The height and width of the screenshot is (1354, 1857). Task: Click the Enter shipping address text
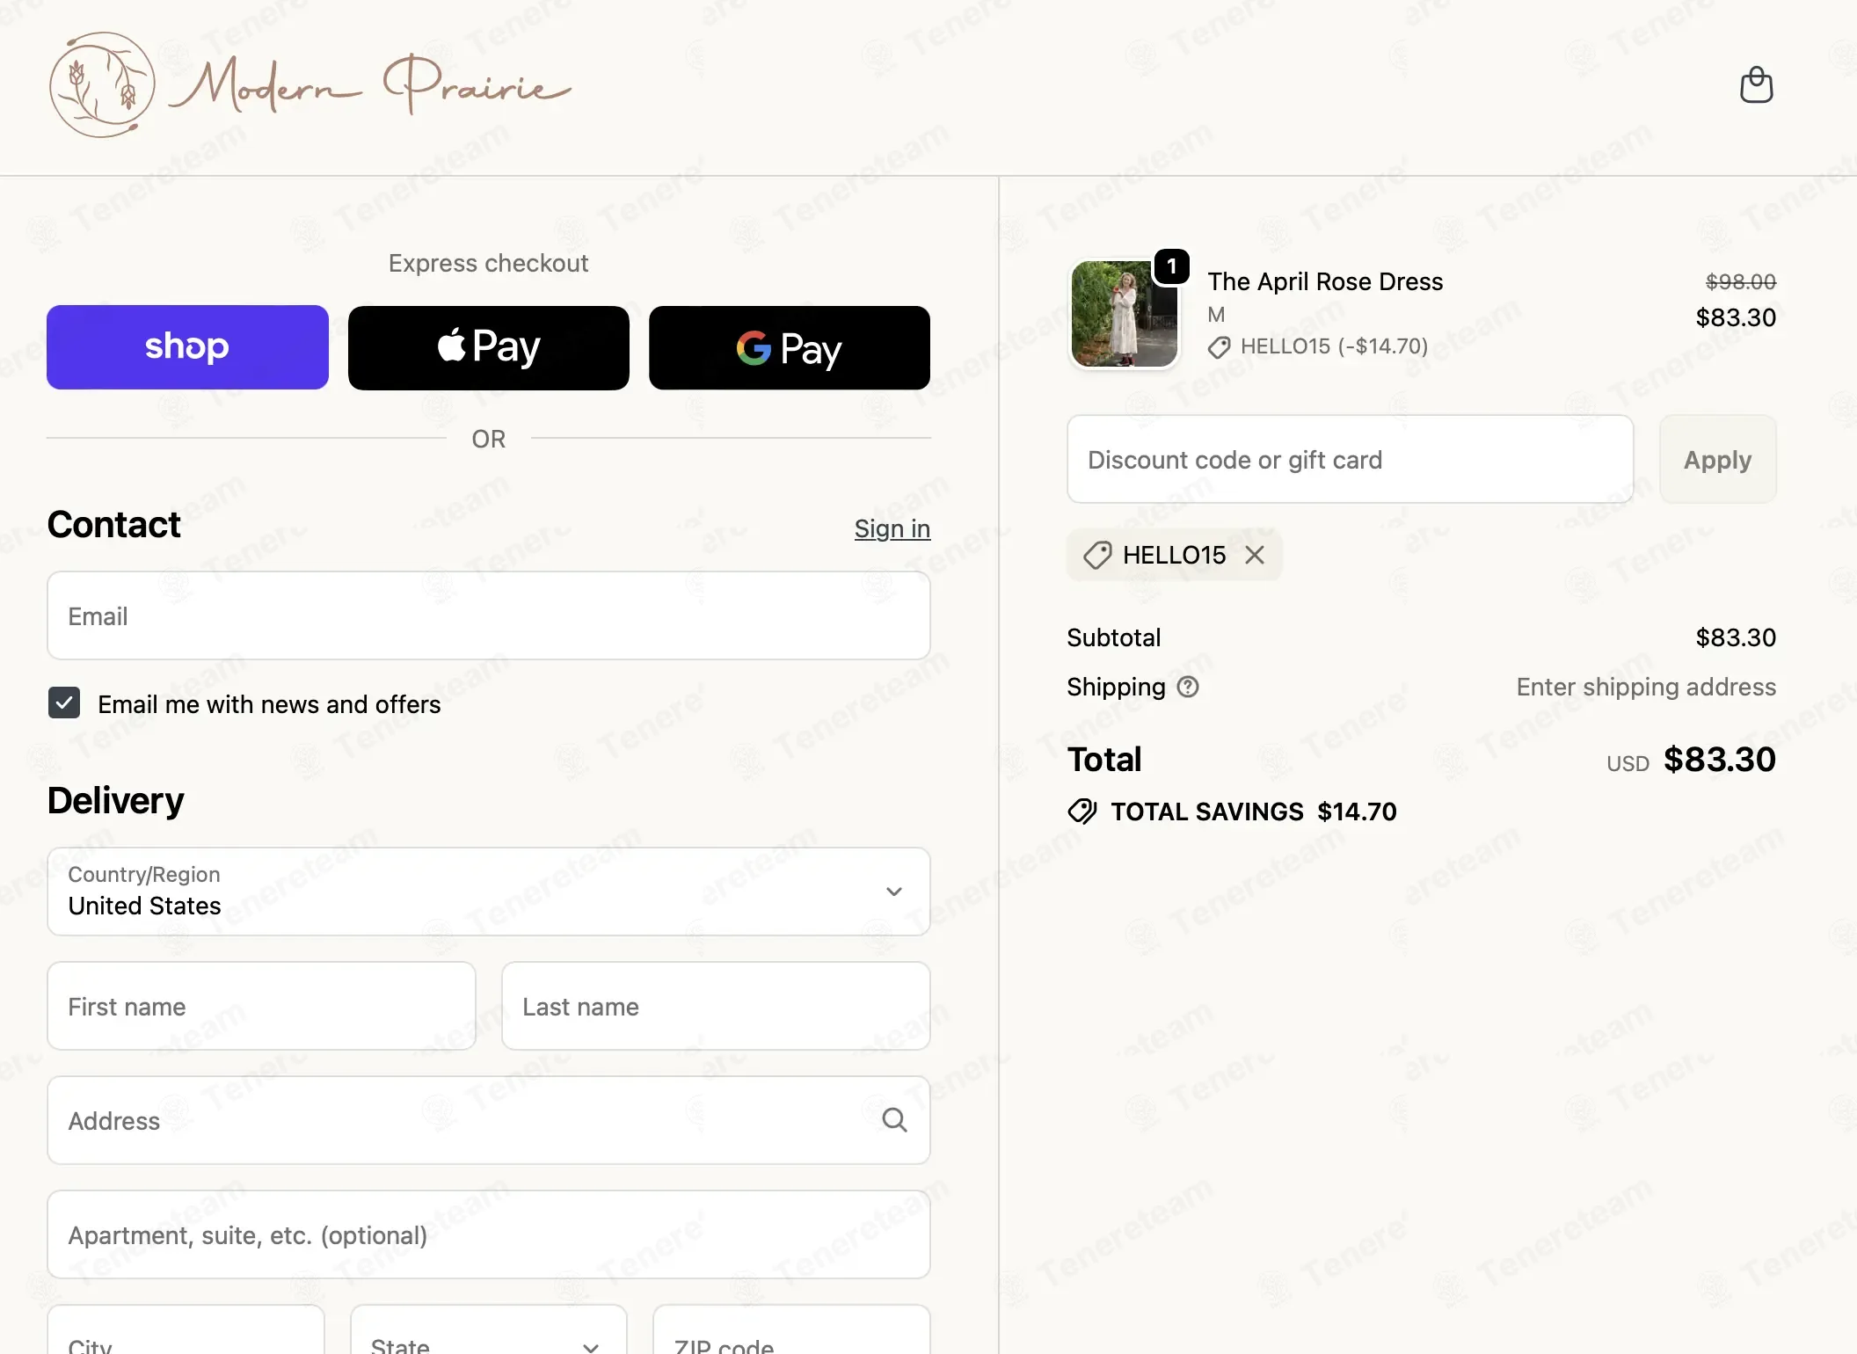pos(1646,687)
